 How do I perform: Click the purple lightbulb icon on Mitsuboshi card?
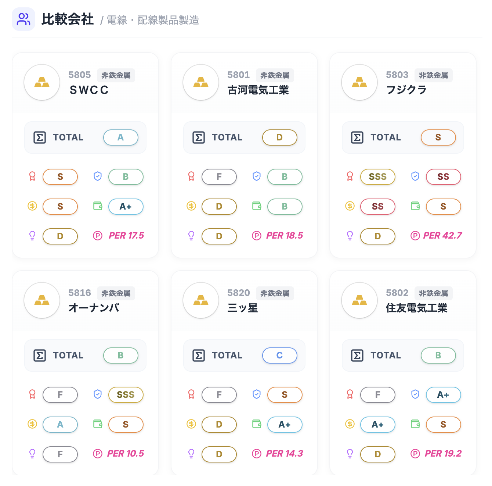[191, 454]
